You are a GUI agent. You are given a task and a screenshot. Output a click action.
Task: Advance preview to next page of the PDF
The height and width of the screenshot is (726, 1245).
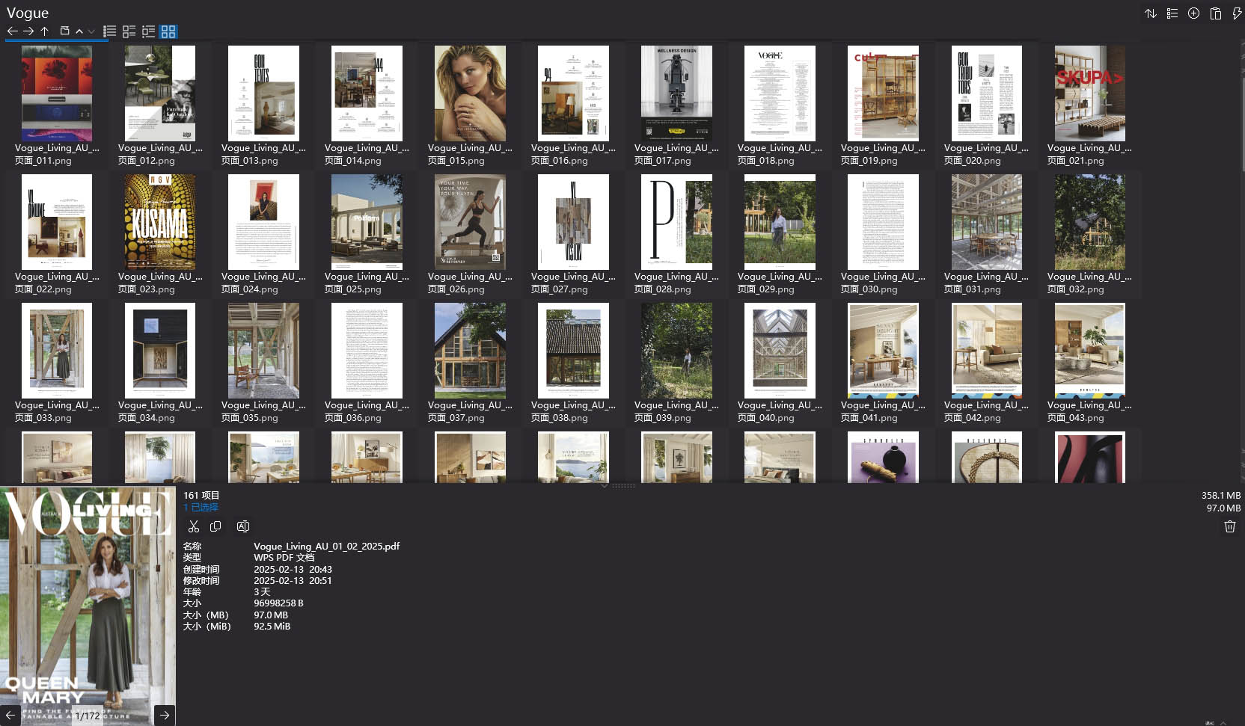[164, 715]
